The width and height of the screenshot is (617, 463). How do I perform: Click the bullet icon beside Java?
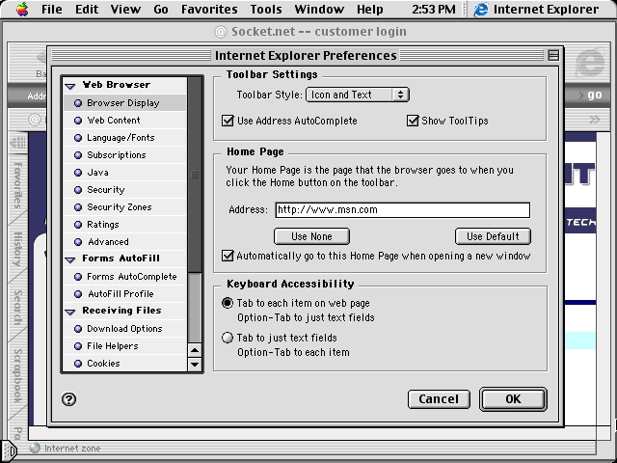pos(78,173)
